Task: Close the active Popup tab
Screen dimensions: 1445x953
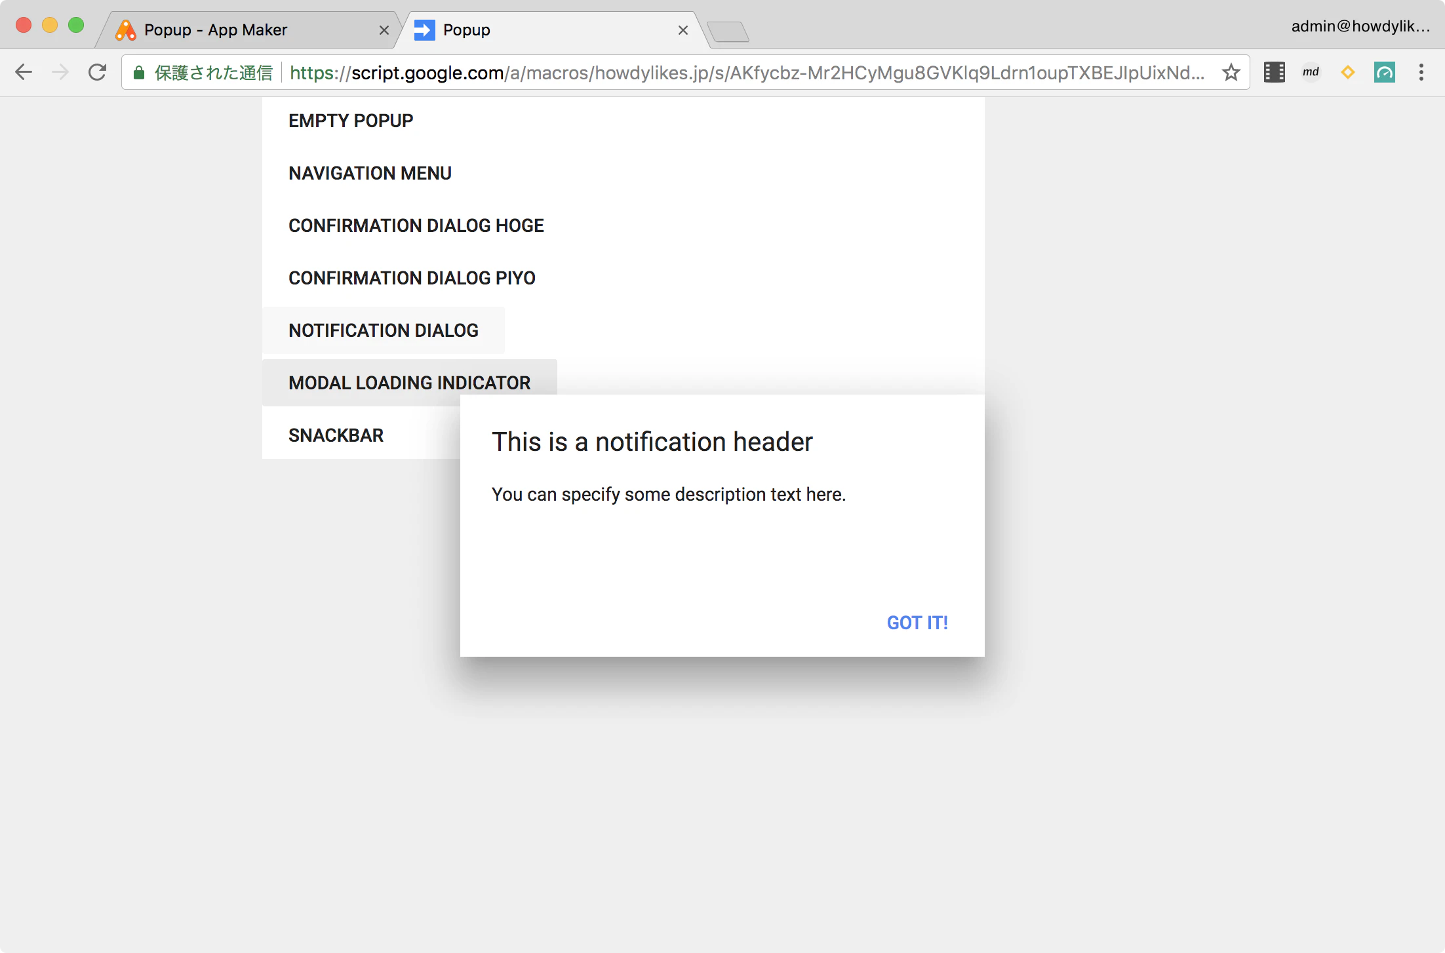Action: click(683, 30)
